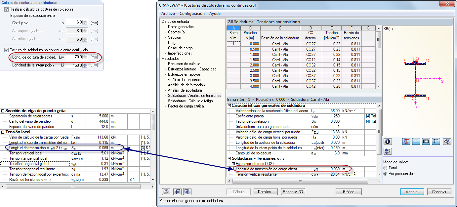Click the Li interruption length input field
457x207 pixels.
click(x=74, y=65)
